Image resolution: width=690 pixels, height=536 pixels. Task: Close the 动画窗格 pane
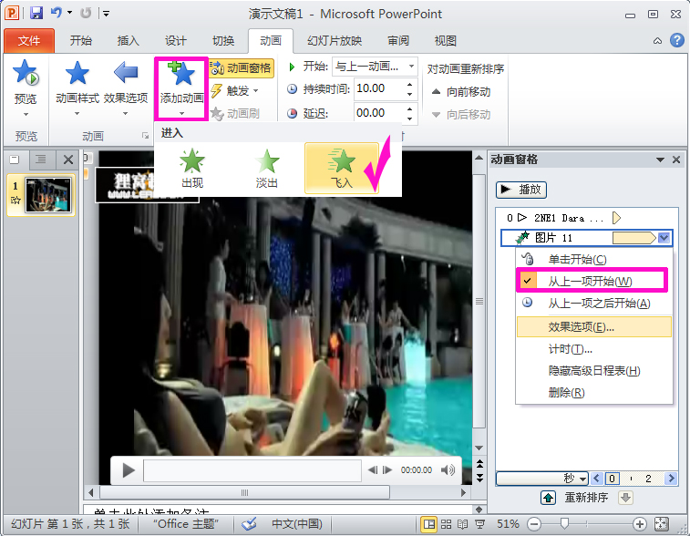[x=676, y=160]
